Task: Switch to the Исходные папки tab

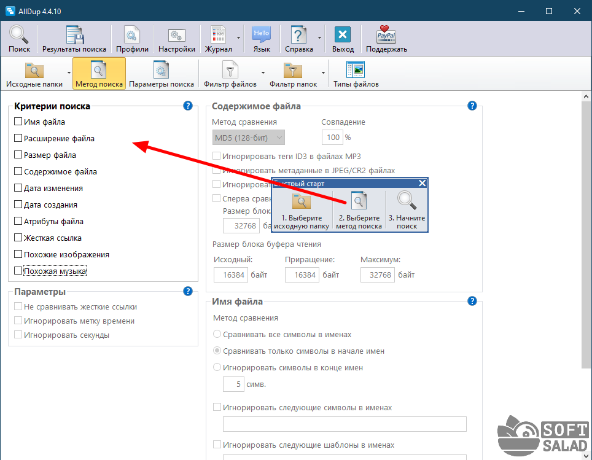Action: pyautogui.click(x=34, y=74)
